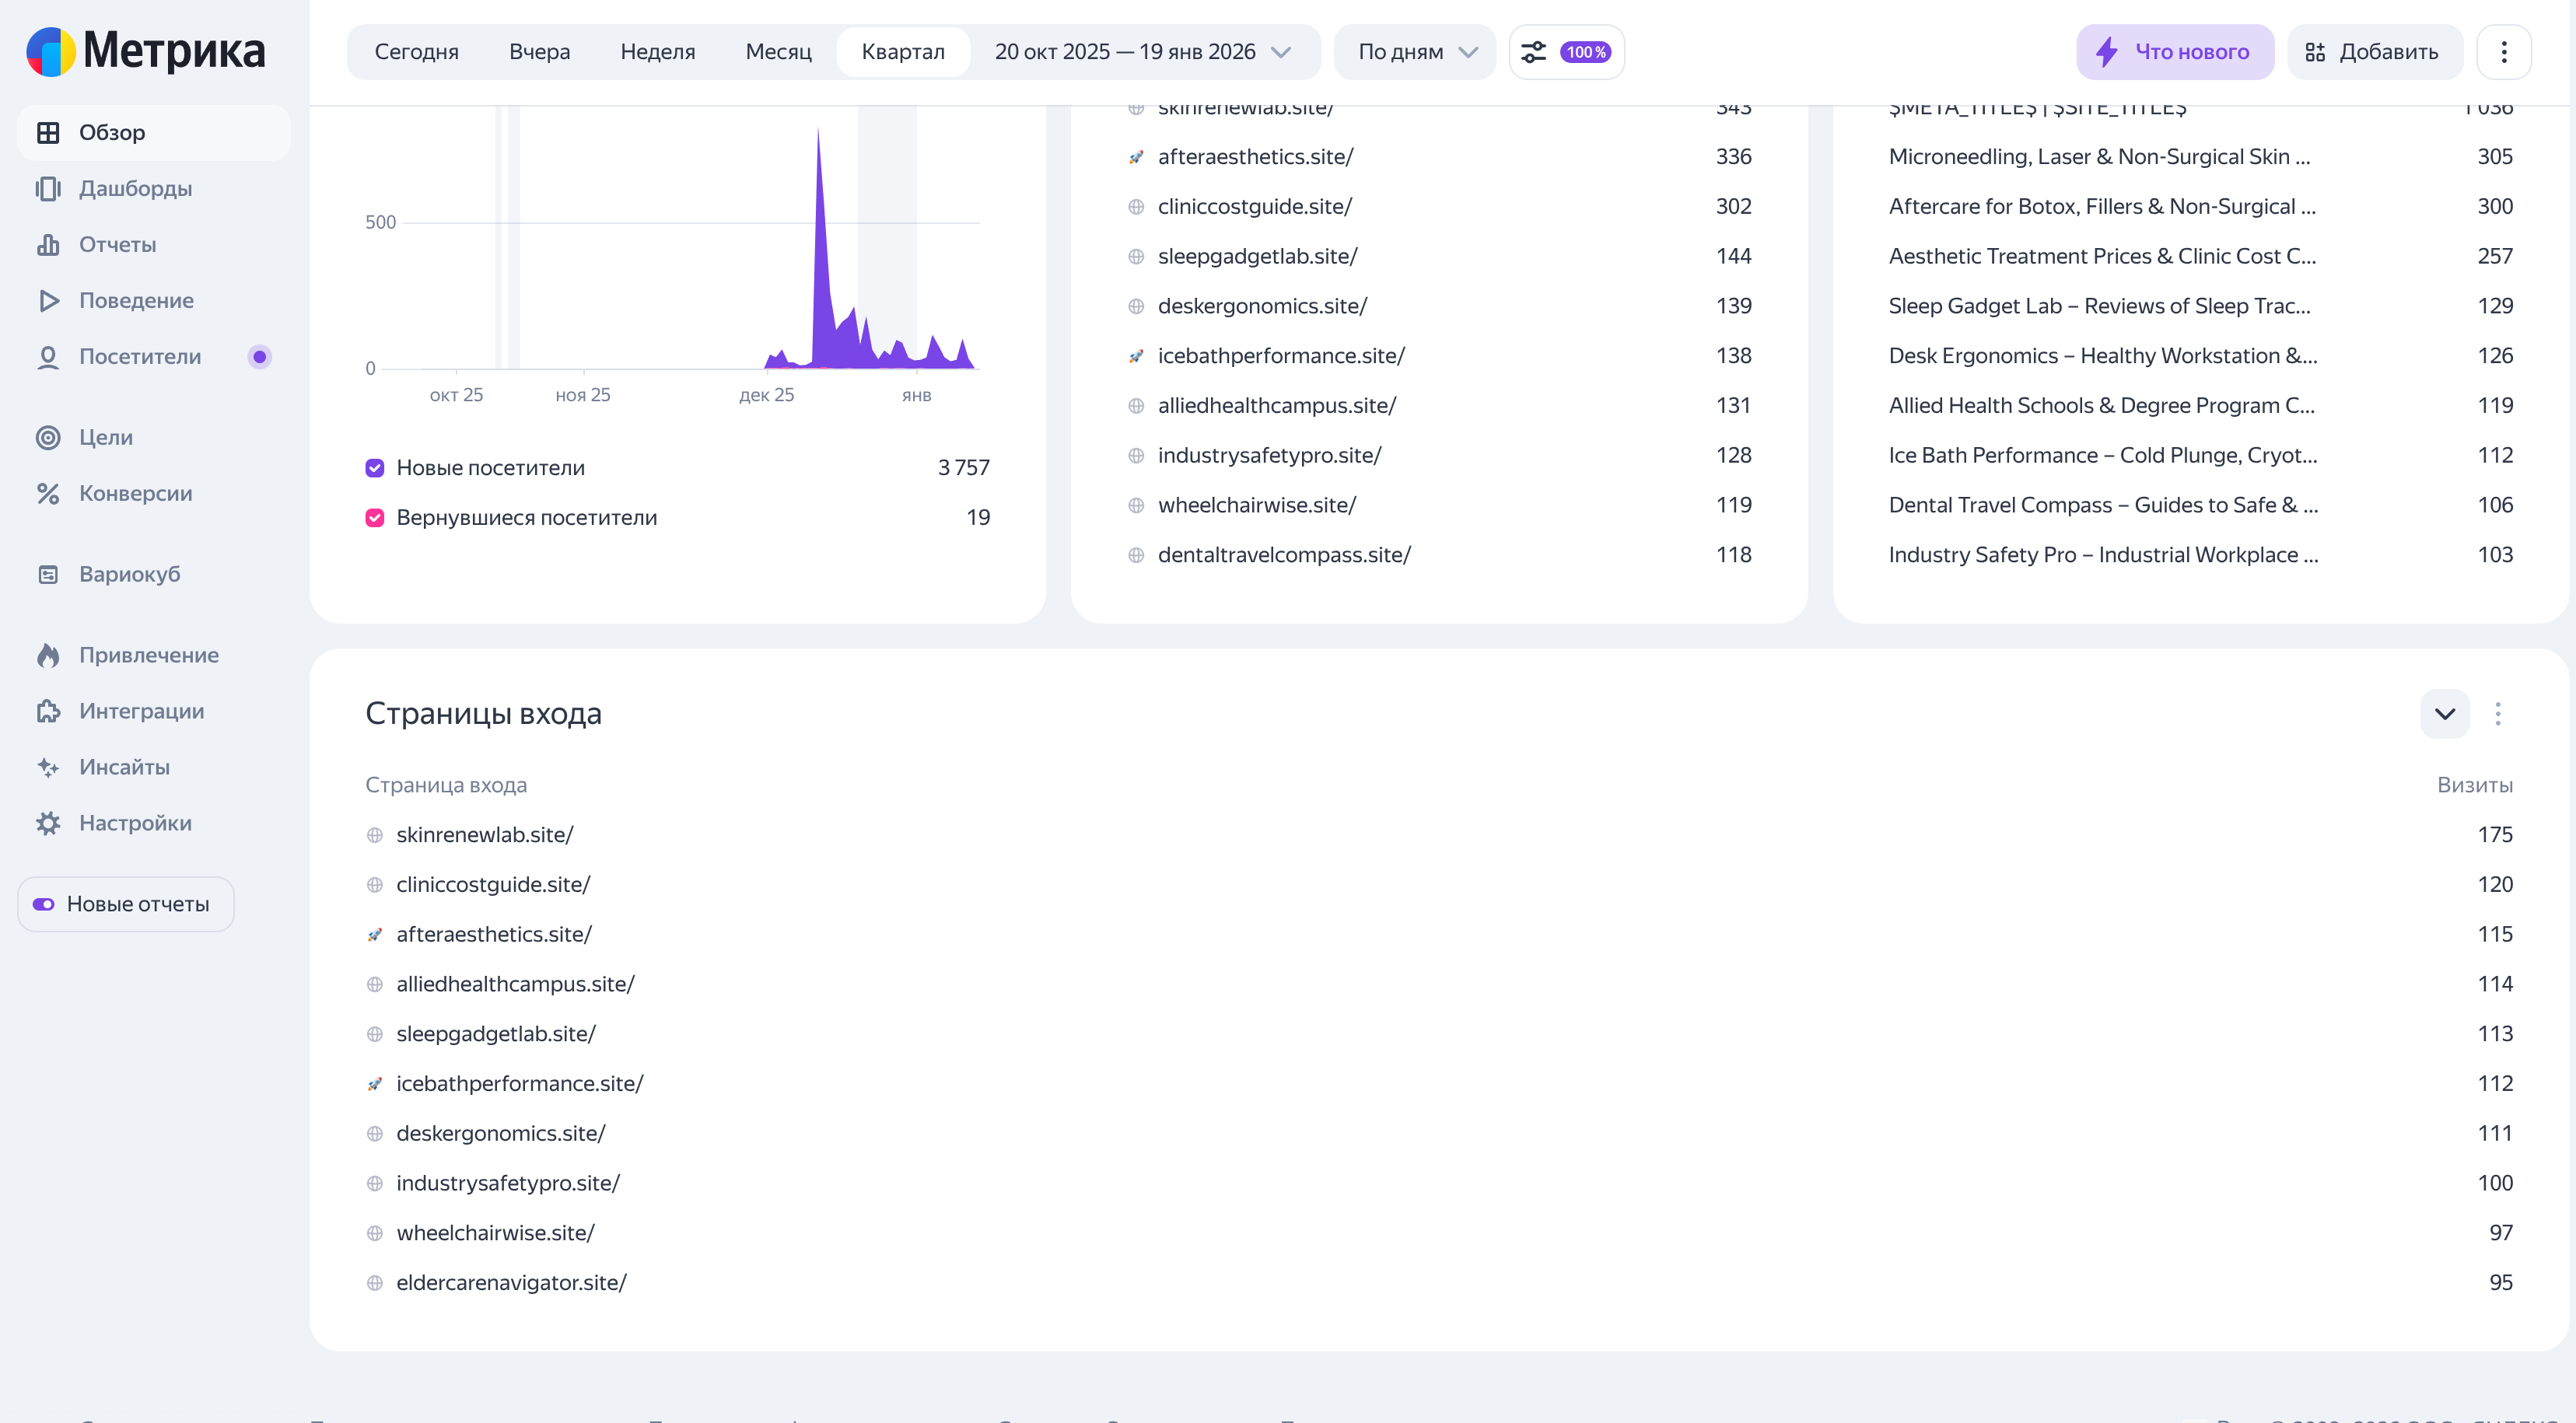The image size is (2576, 1423).
Task: Open the top-right three-dot menu
Action: pyautogui.click(x=2503, y=52)
